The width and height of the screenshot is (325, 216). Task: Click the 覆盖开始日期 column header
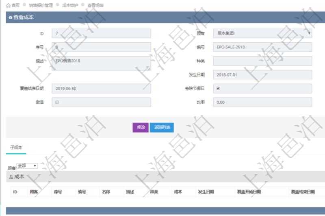click(249, 192)
